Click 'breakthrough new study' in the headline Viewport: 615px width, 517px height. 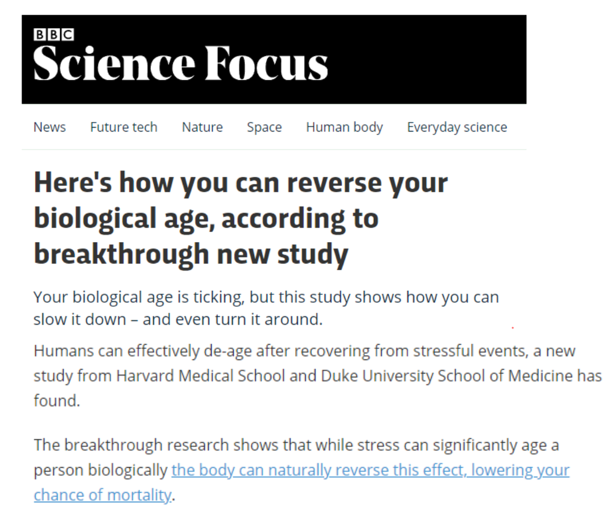[x=191, y=255]
